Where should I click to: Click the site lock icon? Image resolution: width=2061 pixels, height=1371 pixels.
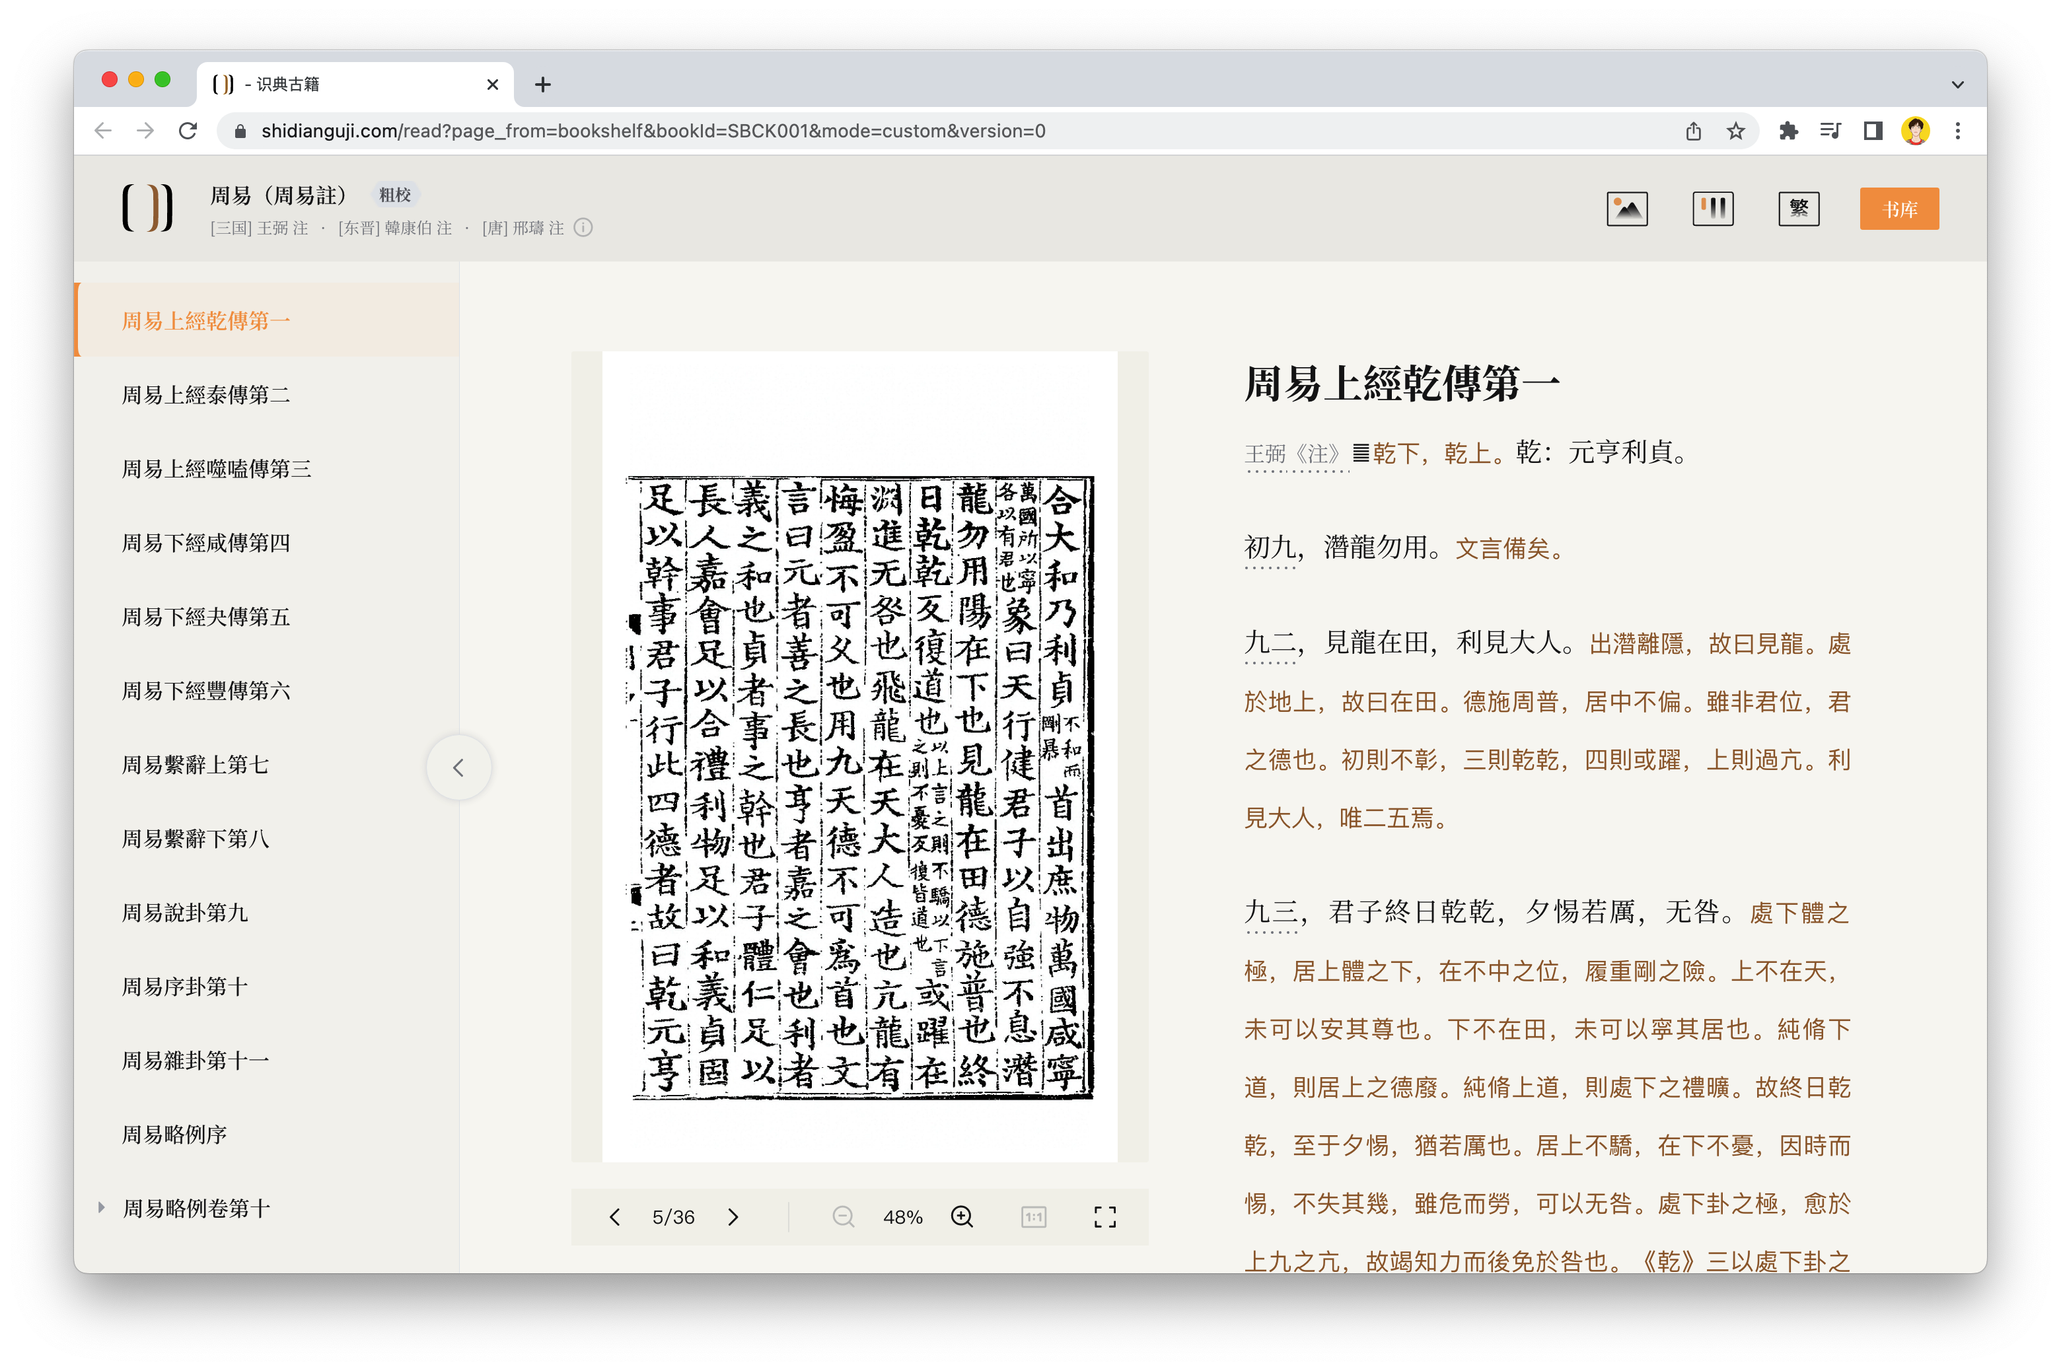(x=240, y=131)
